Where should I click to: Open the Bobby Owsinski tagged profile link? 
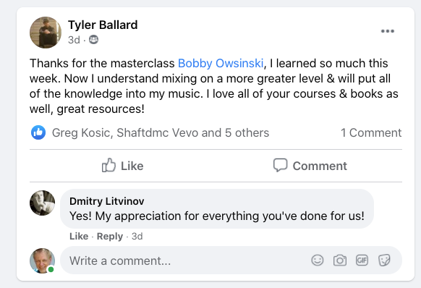[x=221, y=64]
